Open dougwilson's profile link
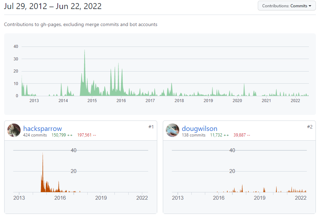 pyautogui.click(x=200, y=128)
